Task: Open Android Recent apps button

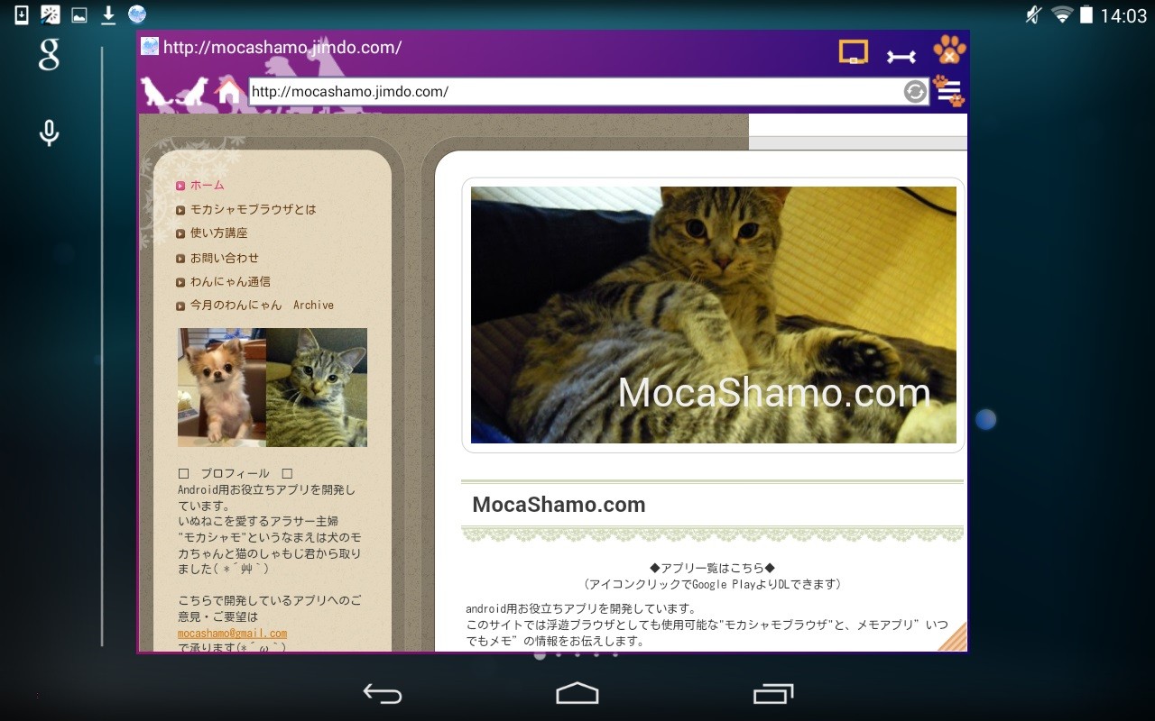Action: [773, 693]
